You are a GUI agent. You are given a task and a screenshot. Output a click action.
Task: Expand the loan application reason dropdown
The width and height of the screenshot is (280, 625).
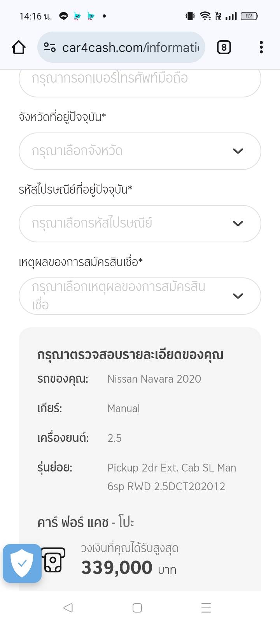tap(140, 296)
